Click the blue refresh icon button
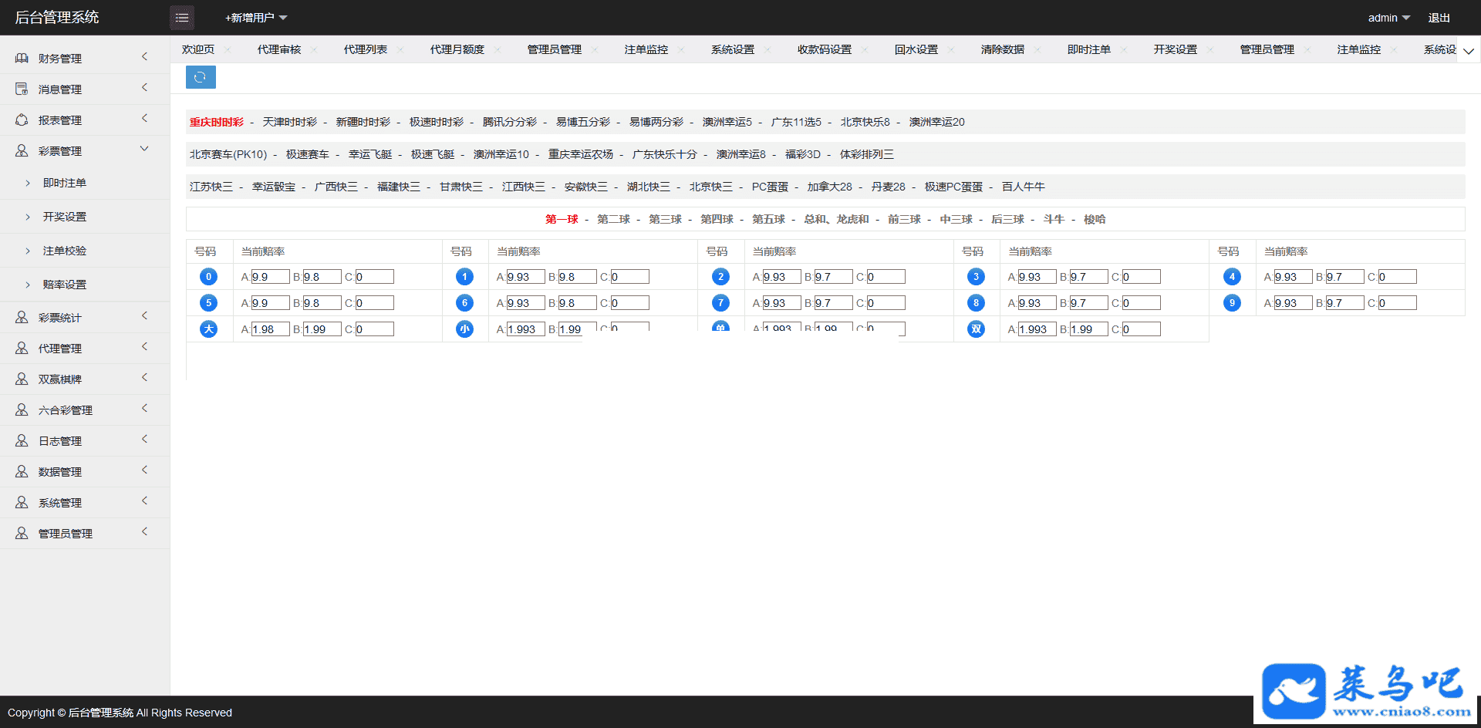 point(201,77)
